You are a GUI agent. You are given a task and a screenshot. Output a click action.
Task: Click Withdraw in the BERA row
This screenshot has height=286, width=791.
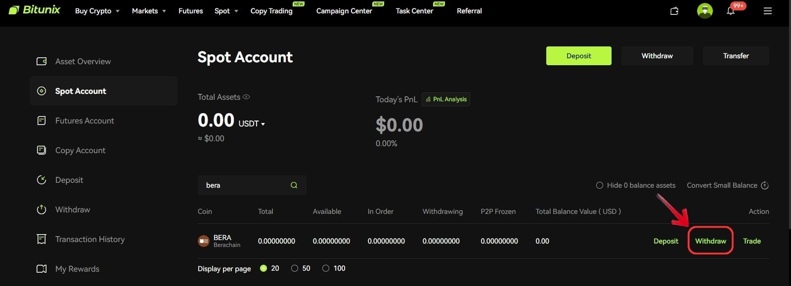point(710,241)
